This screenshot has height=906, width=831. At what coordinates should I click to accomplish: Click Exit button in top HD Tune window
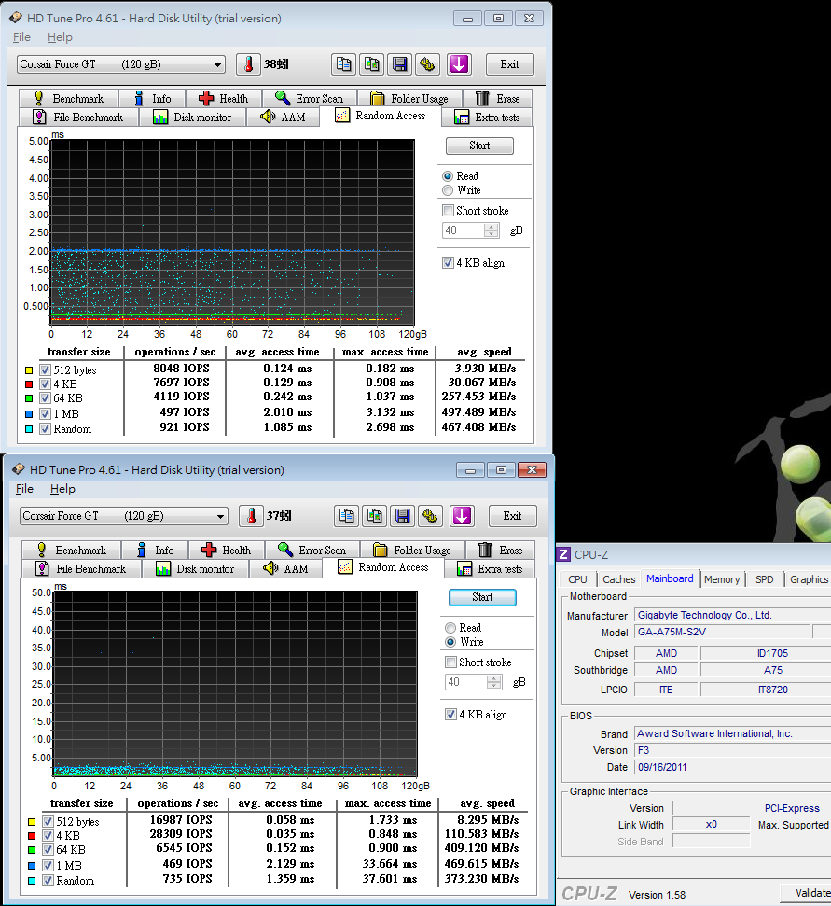click(509, 64)
